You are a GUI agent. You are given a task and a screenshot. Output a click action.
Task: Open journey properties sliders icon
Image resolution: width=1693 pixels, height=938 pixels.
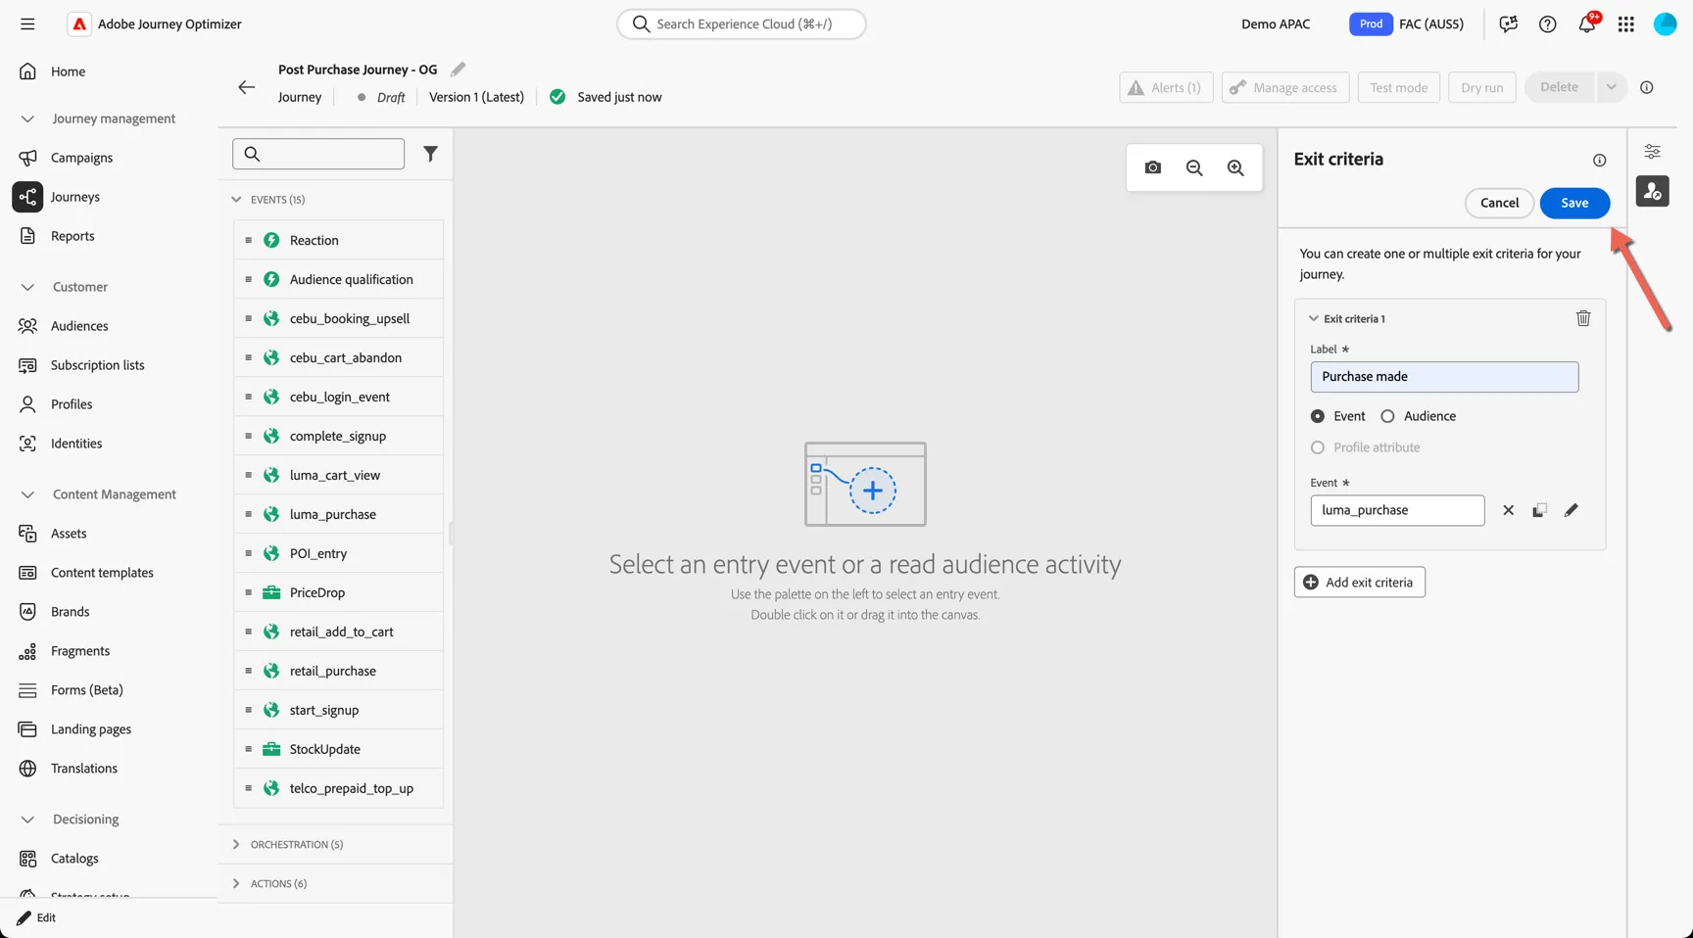coord(1652,152)
